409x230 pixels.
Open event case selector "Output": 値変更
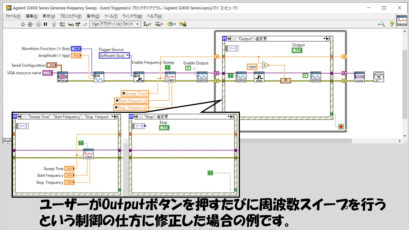click(278, 39)
